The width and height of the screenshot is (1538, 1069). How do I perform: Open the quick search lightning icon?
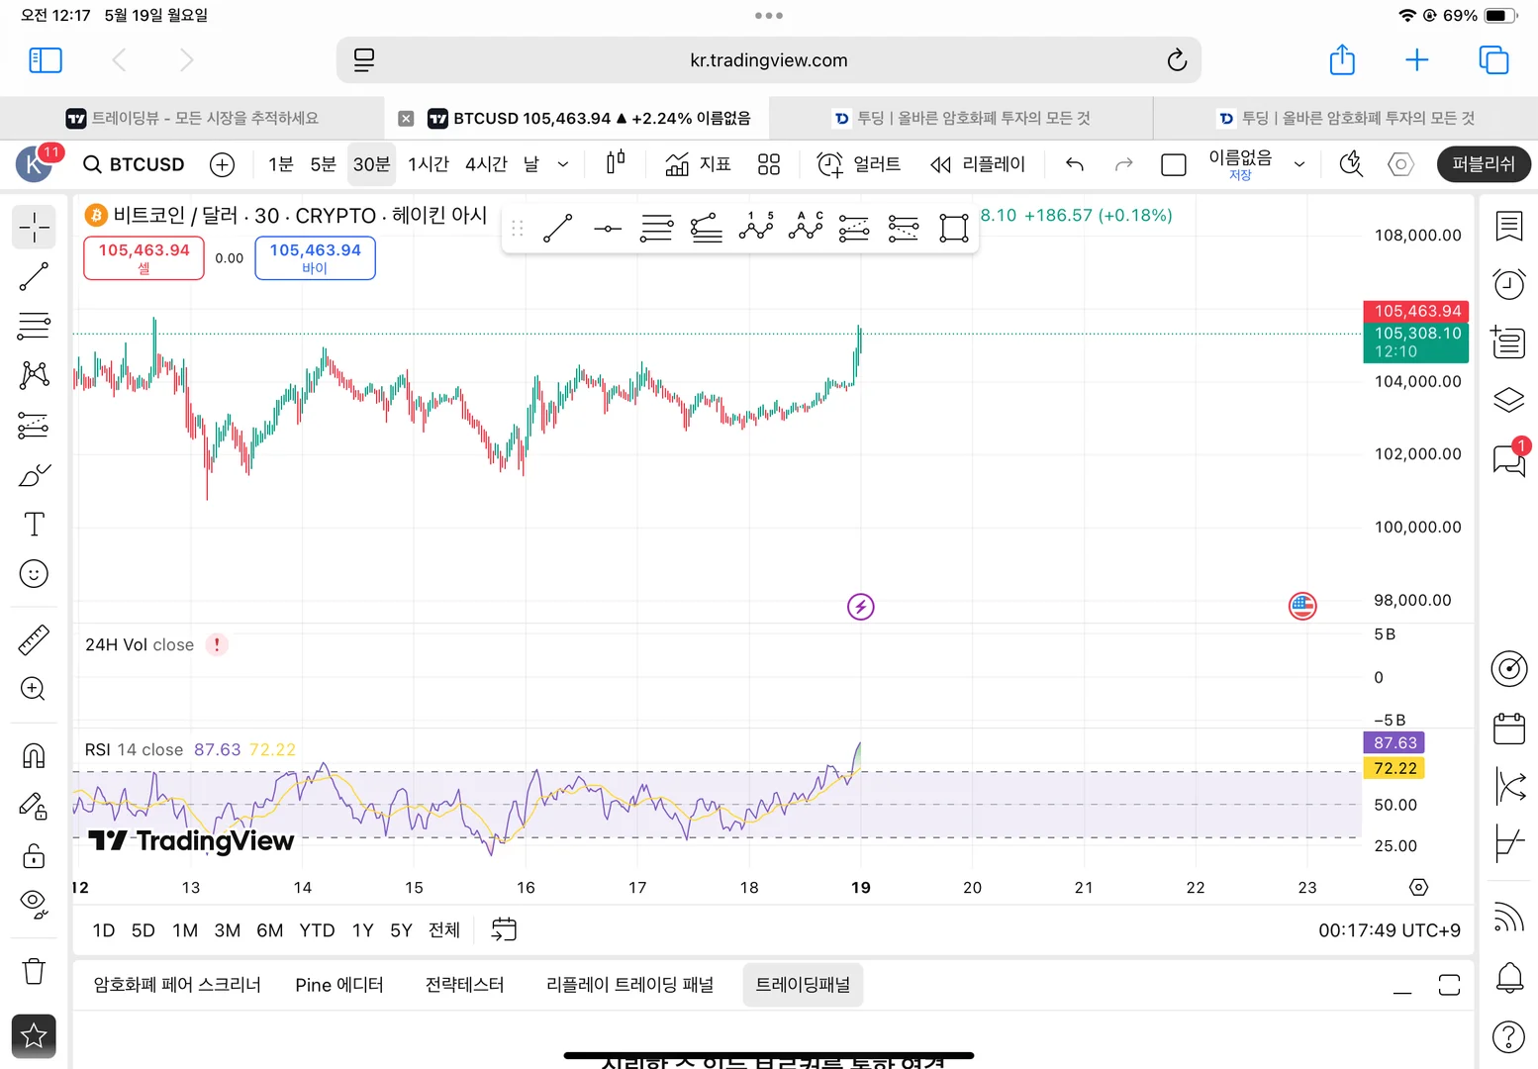1351,164
